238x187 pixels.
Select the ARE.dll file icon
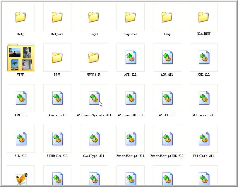pyautogui.click(x=204, y=57)
